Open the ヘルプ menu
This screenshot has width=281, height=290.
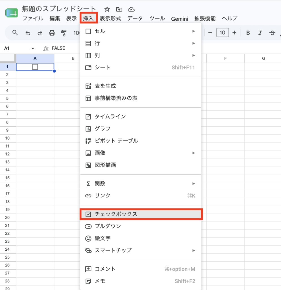(x=230, y=18)
